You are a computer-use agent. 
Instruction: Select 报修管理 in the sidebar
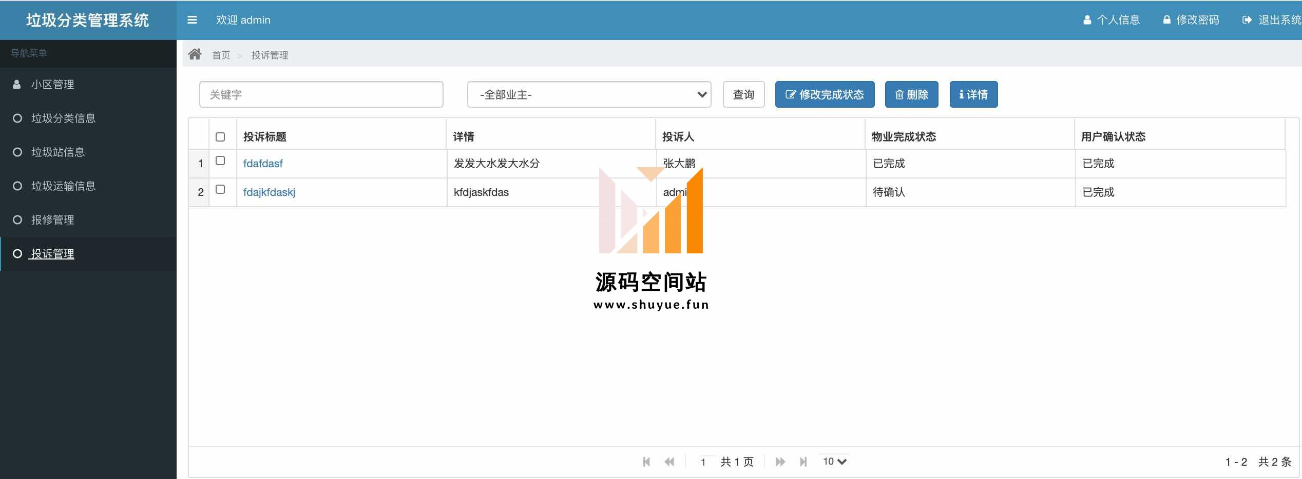(x=52, y=220)
